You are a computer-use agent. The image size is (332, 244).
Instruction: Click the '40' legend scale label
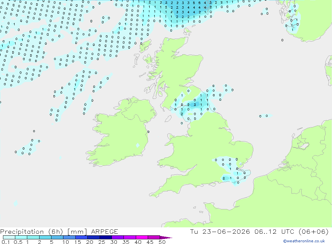(138, 242)
